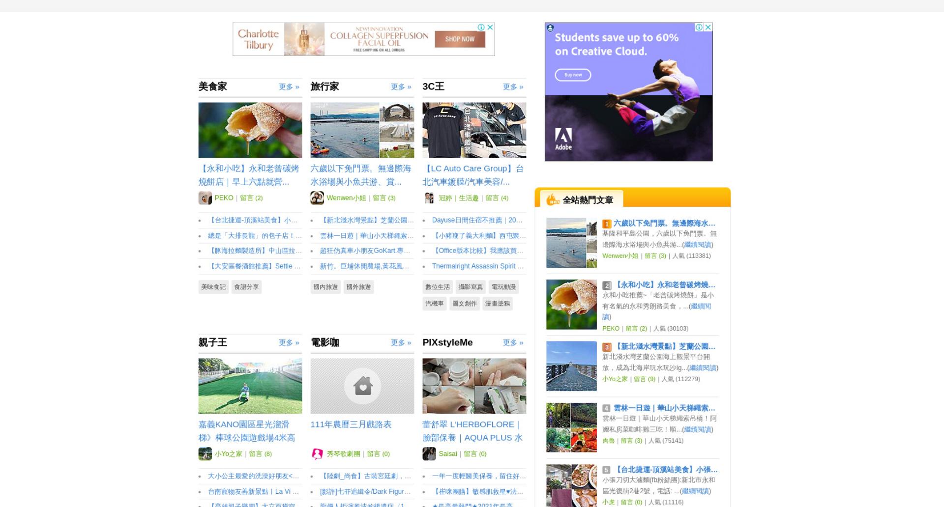Image resolution: width=944 pixels, height=507 pixels.
Task: Click rank 5 badge in hot articles
Action: [607, 470]
